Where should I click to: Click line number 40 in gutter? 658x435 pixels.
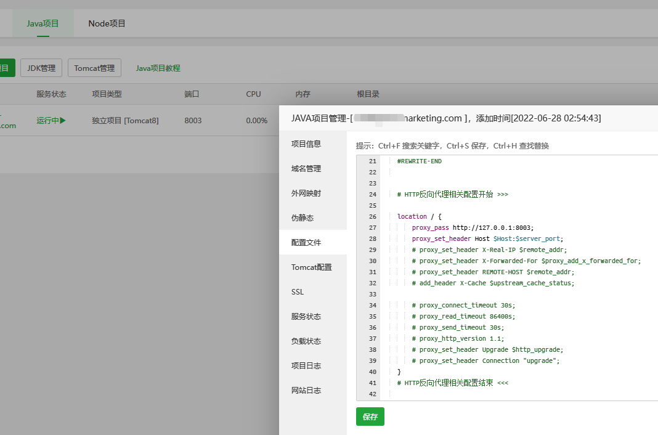373,372
